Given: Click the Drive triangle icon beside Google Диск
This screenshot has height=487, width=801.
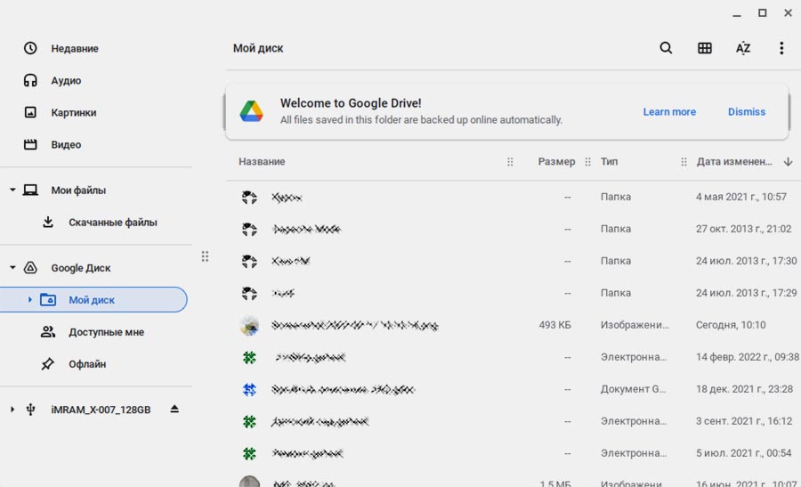Looking at the screenshot, I should click(x=30, y=268).
